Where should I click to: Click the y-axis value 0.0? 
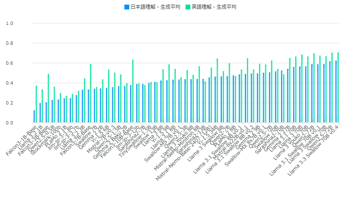(10, 123)
